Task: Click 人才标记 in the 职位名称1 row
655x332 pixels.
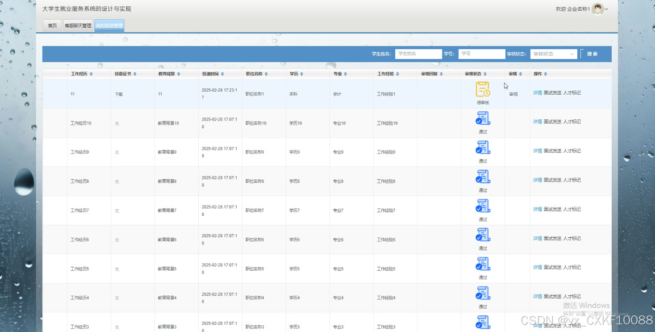Action: coord(572,92)
